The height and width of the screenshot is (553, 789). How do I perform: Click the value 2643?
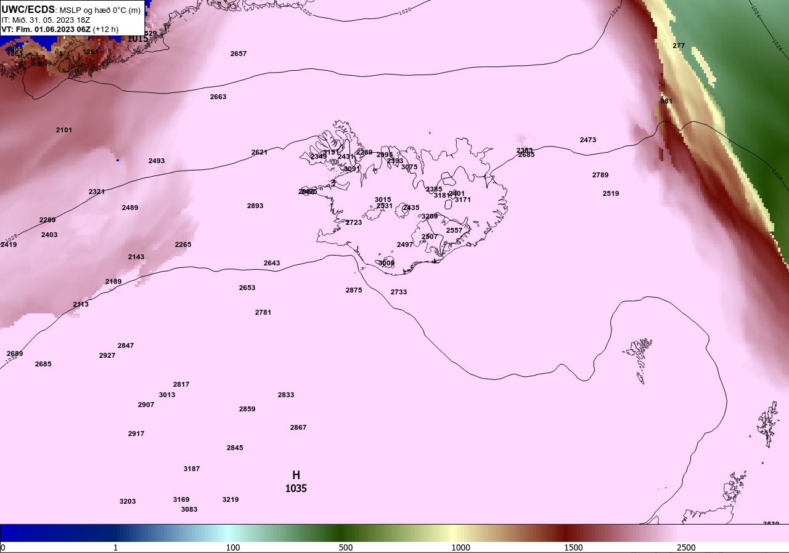(272, 263)
